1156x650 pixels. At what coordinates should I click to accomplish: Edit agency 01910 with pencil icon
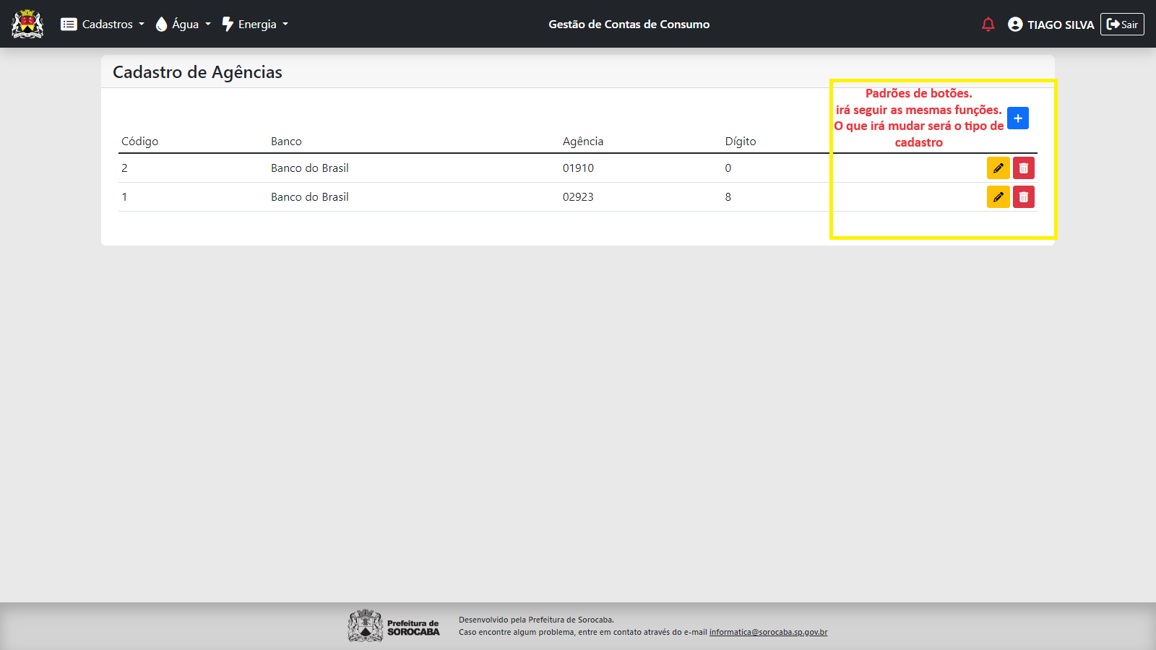[x=998, y=168]
